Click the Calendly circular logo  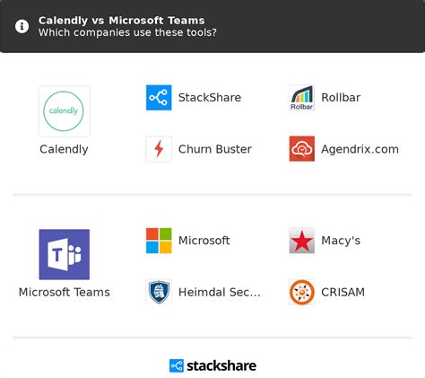pyautogui.click(x=65, y=111)
